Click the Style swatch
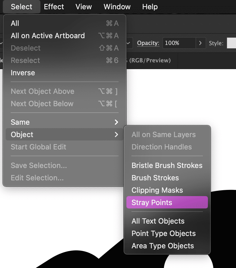 (x=231, y=43)
